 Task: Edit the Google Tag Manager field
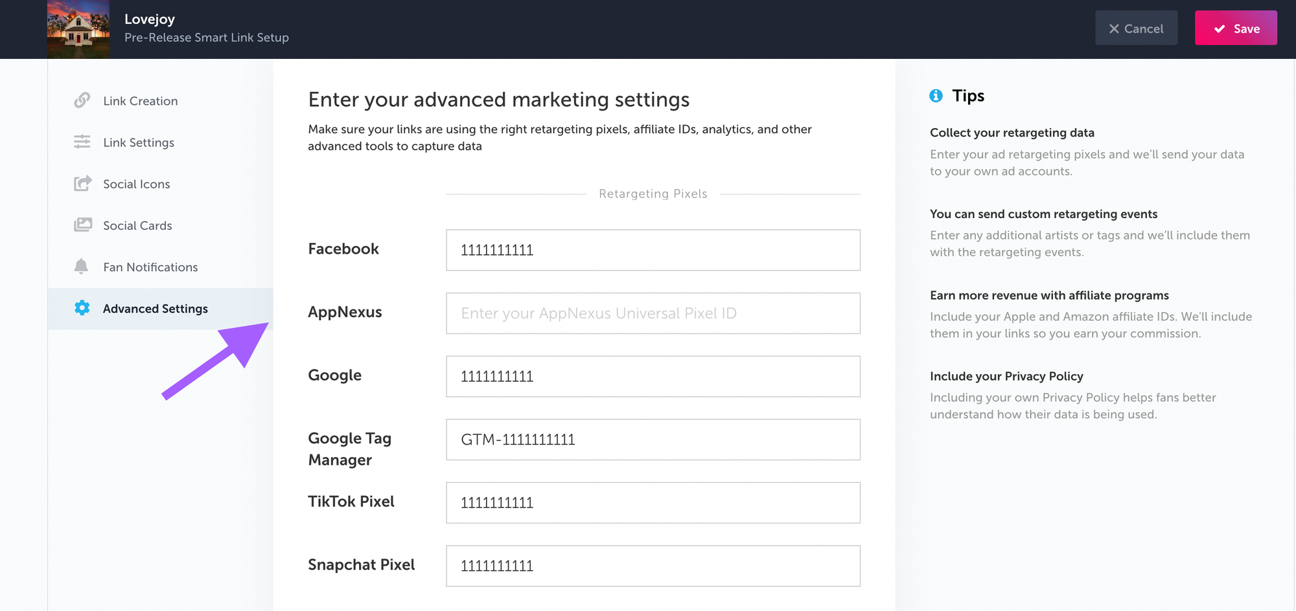click(653, 439)
